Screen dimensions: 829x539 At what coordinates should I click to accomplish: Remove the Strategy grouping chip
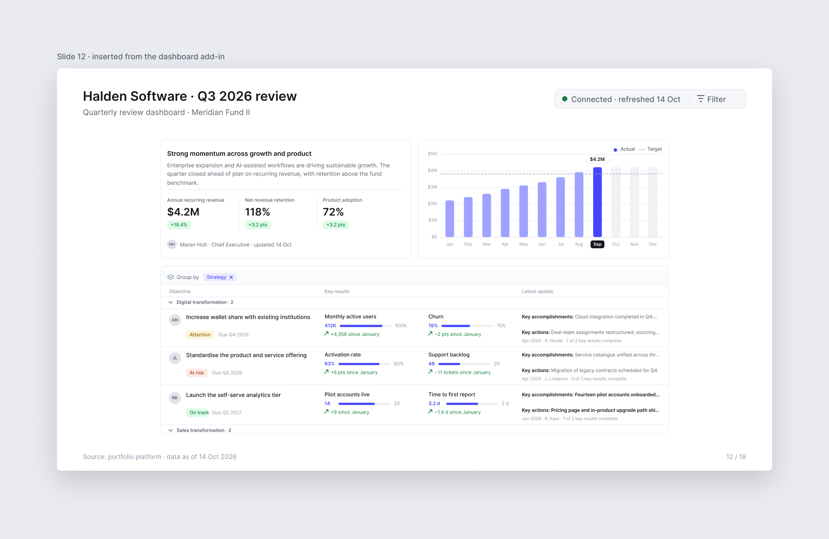tap(231, 277)
